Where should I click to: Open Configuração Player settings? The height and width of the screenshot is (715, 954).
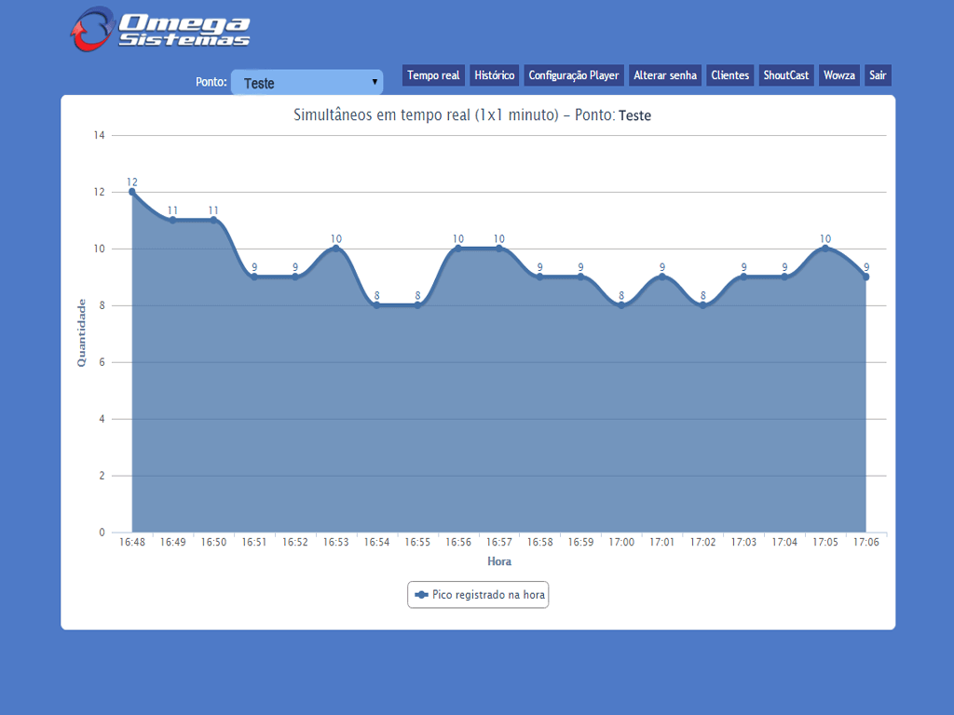pyautogui.click(x=574, y=75)
